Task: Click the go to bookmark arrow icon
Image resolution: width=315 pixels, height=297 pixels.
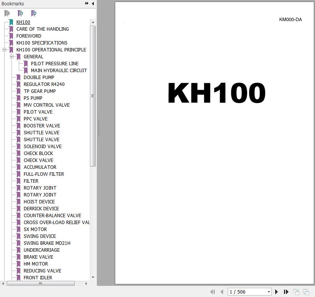Action: (34, 13)
